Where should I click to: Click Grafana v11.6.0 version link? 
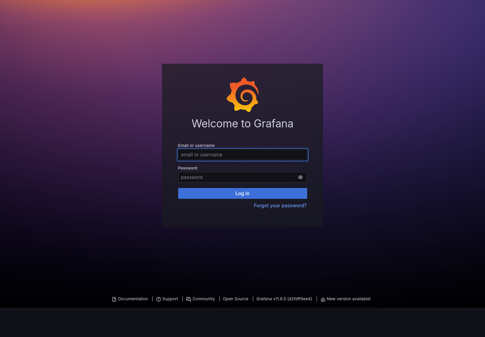pyautogui.click(x=284, y=299)
